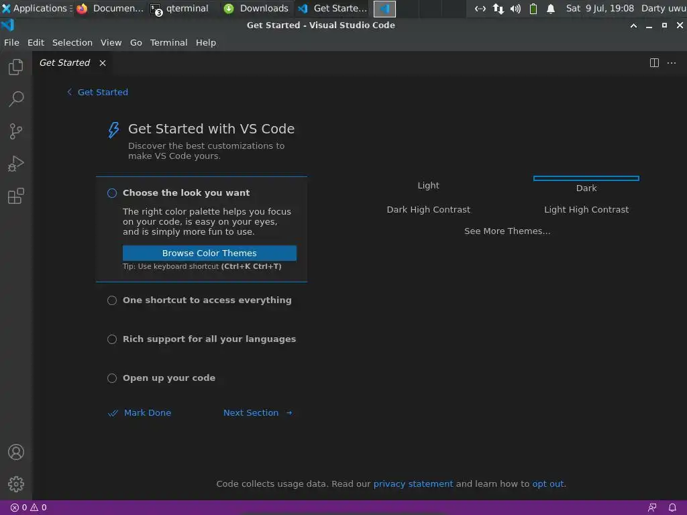Go back via the Get Started chevron

(69, 91)
